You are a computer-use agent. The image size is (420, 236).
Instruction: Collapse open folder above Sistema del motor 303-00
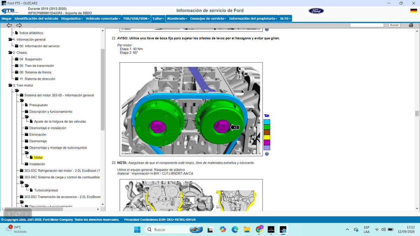[x=16, y=91]
